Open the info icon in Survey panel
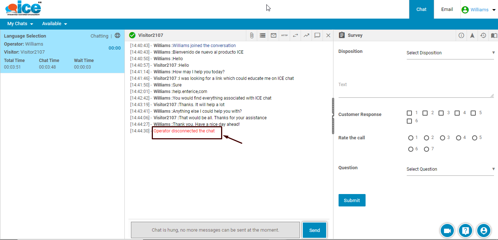The height and width of the screenshot is (240, 498). 461,35
